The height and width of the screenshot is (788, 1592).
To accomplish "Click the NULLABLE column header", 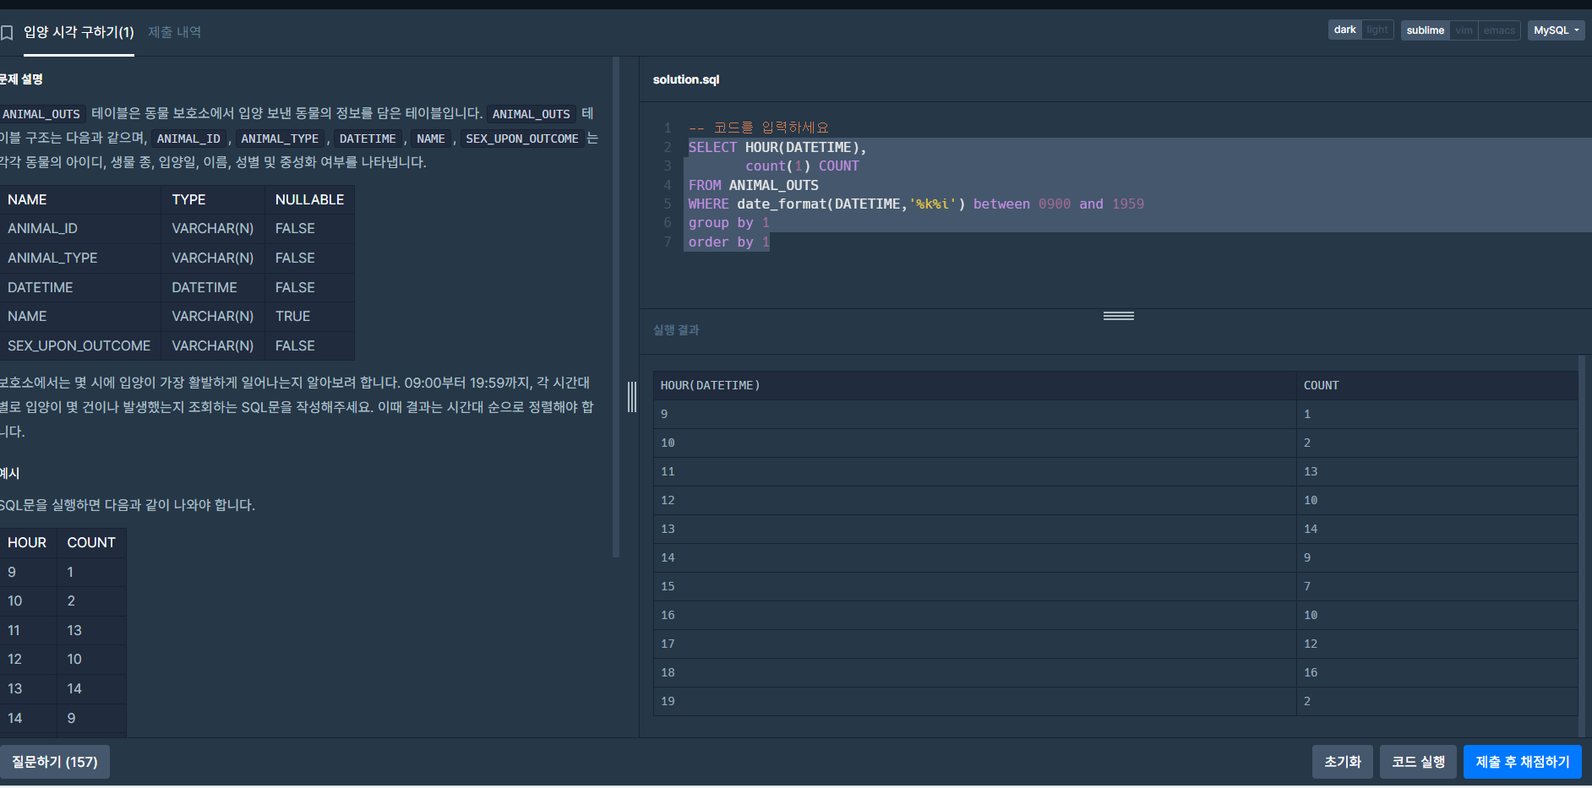I will [x=309, y=199].
